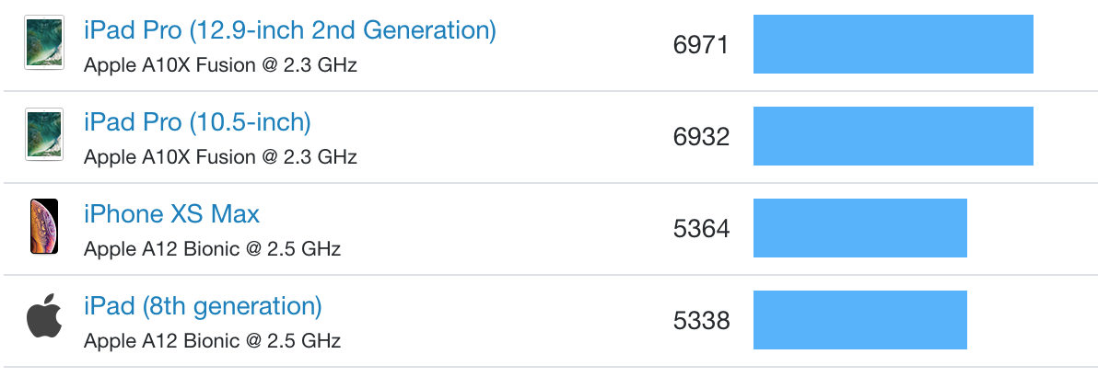1098x377 pixels.
Task: Open iPad Pro (12.9-inch 2nd Generation) link
Action: point(290,30)
